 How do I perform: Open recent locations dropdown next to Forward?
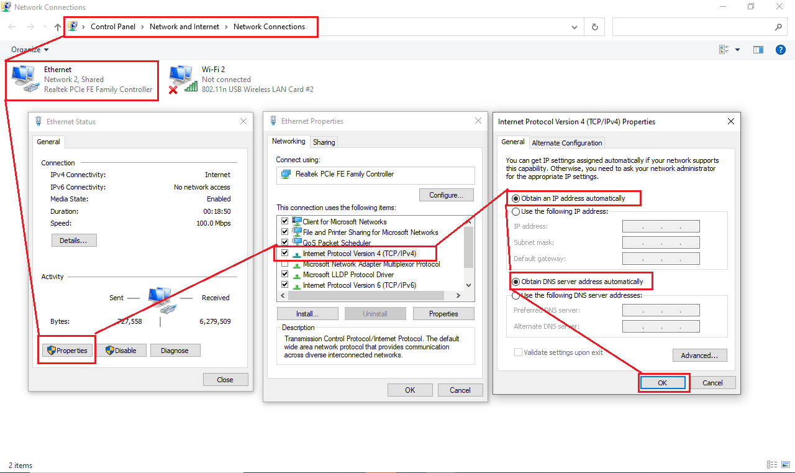tap(45, 27)
